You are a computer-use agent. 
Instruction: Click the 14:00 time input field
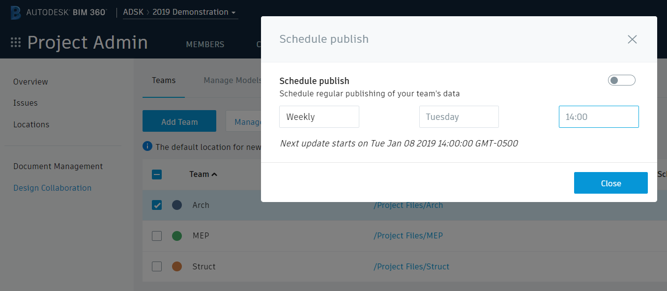(x=598, y=116)
